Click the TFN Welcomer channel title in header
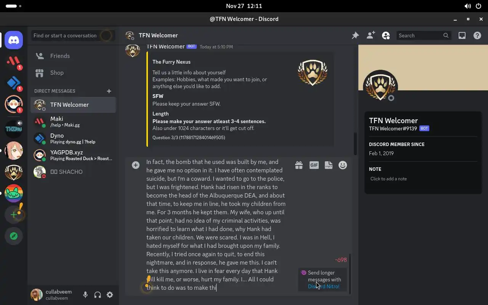This screenshot has width=488, height=305. click(158, 35)
